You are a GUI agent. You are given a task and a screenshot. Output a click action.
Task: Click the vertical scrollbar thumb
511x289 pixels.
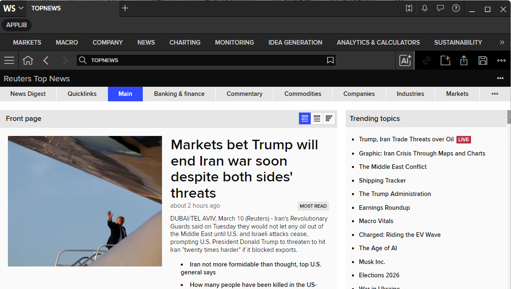(509, 117)
